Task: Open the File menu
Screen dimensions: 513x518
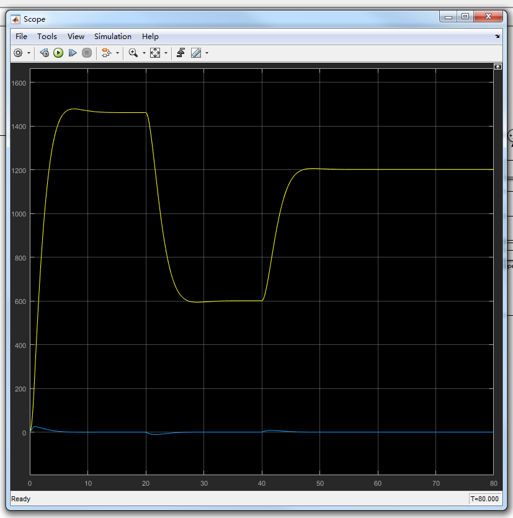Action: click(x=21, y=37)
